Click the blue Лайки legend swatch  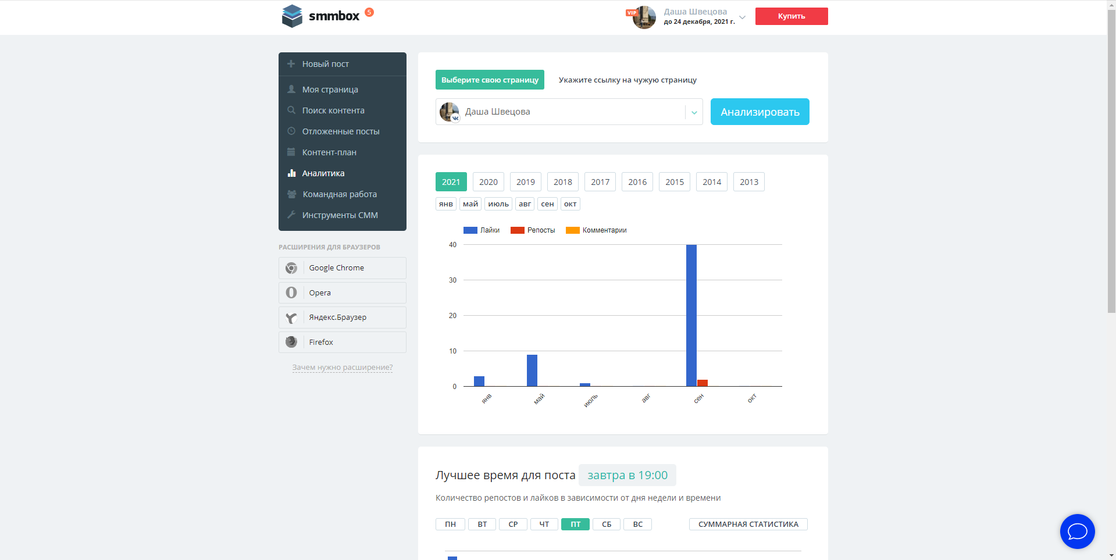(470, 230)
